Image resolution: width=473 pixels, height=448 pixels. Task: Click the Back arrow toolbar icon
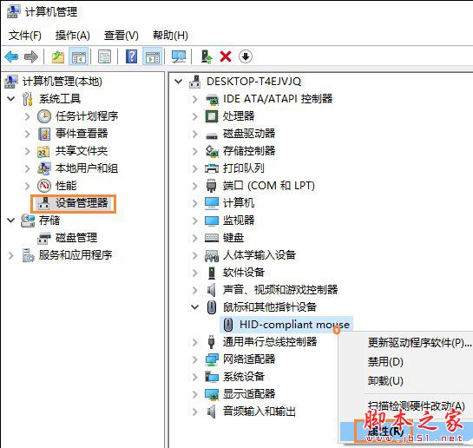pos(12,56)
